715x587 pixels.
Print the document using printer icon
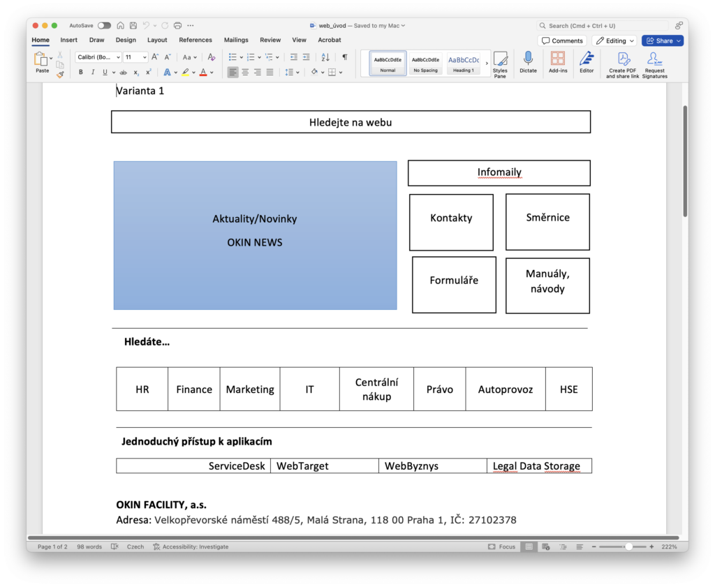(178, 26)
